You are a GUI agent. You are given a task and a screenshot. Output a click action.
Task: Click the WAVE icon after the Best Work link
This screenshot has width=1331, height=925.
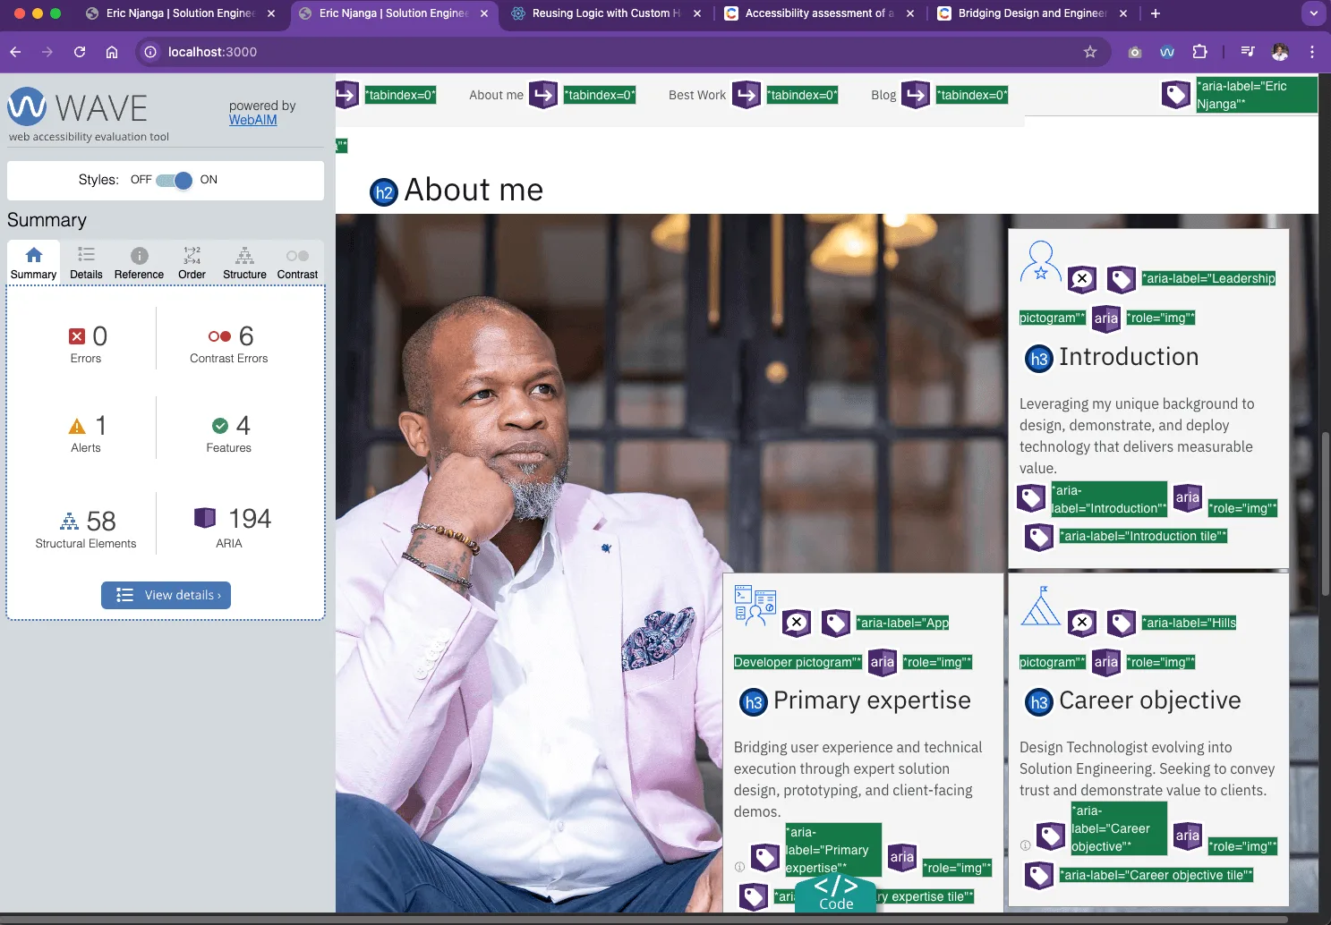tap(747, 94)
